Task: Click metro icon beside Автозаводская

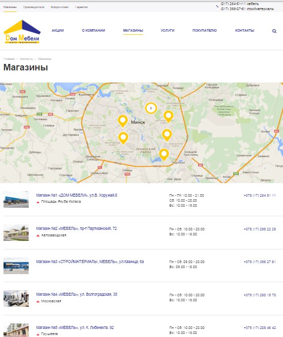Action: click(x=38, y=235)
